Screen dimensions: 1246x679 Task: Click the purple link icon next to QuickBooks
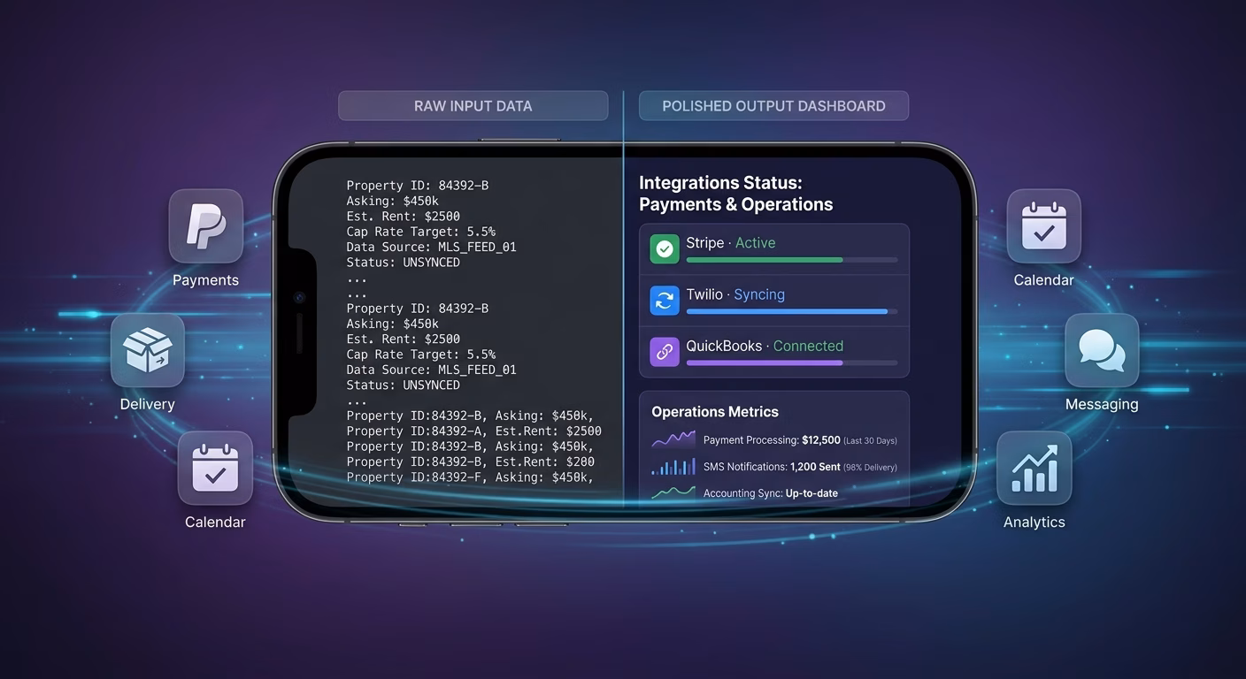665,352
